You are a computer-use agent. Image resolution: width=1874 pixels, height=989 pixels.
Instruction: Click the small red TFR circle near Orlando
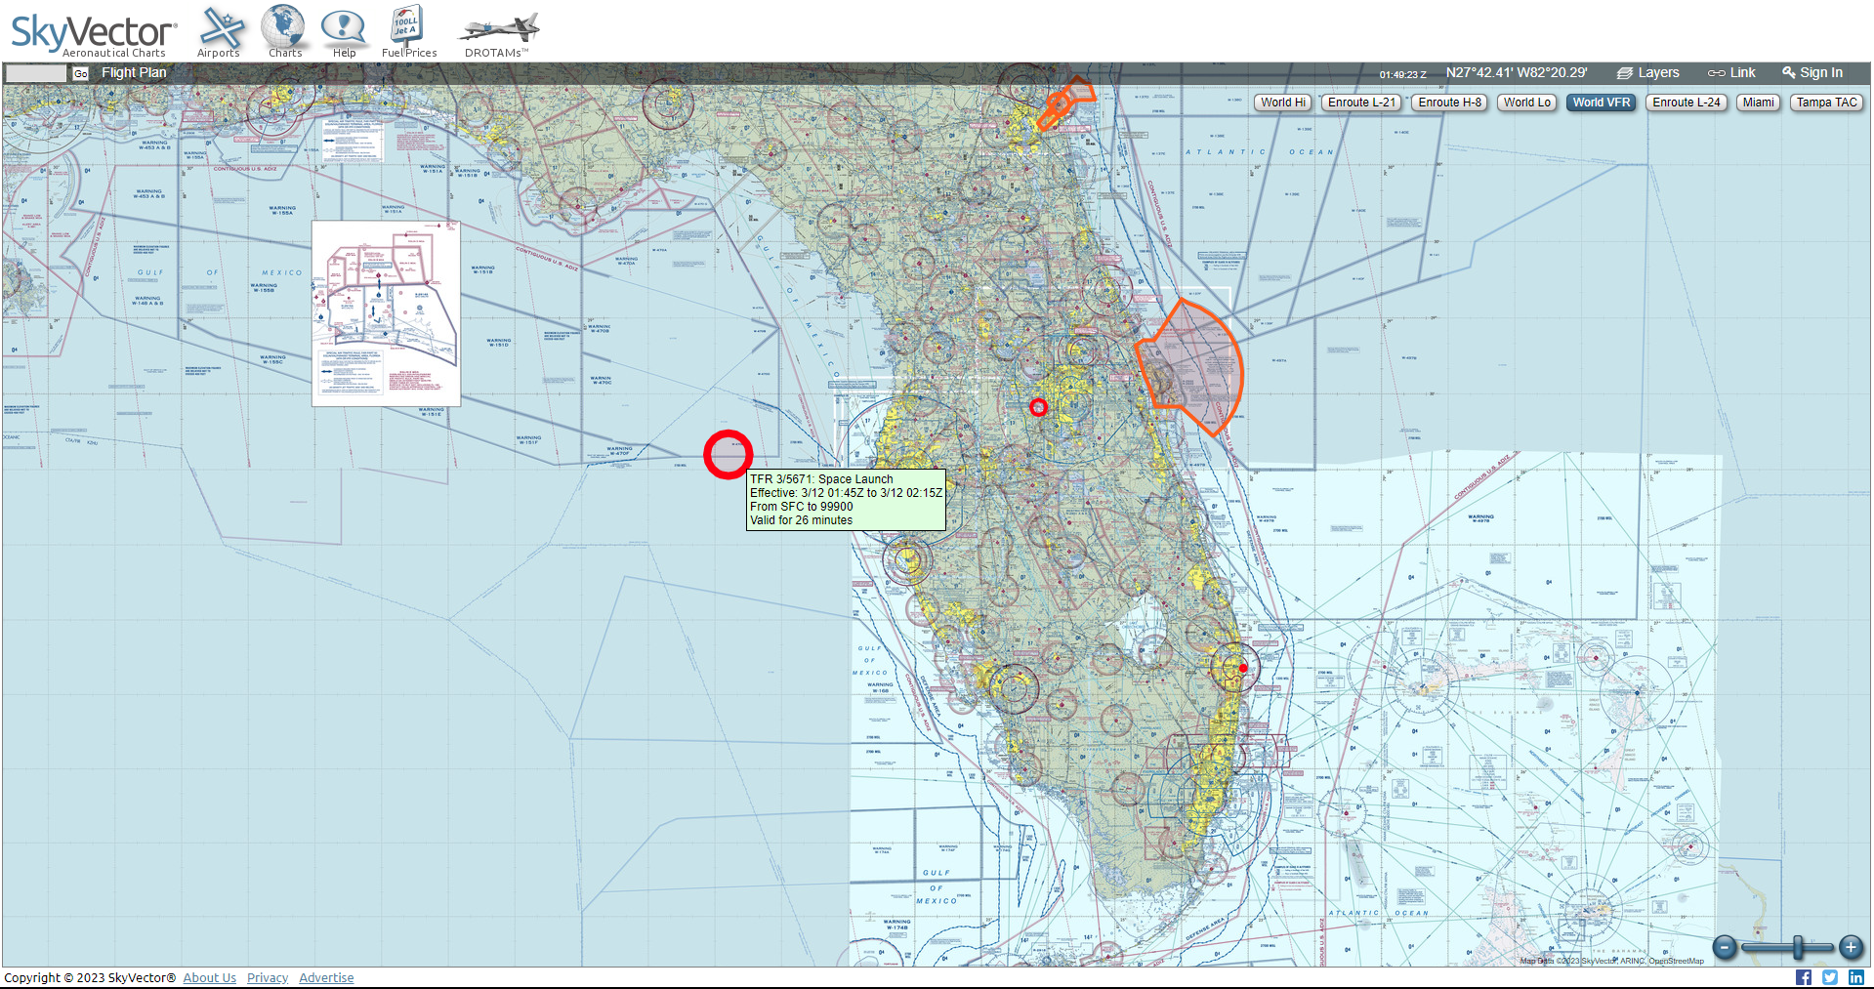[x=1038, y=407]
